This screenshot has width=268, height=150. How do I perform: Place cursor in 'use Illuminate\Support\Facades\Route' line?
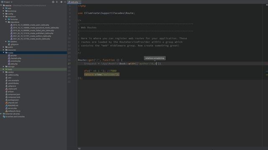106,13
